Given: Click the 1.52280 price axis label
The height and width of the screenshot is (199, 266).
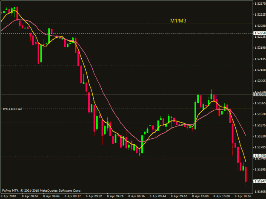Looking at the screenshot, I should [260, 26].
